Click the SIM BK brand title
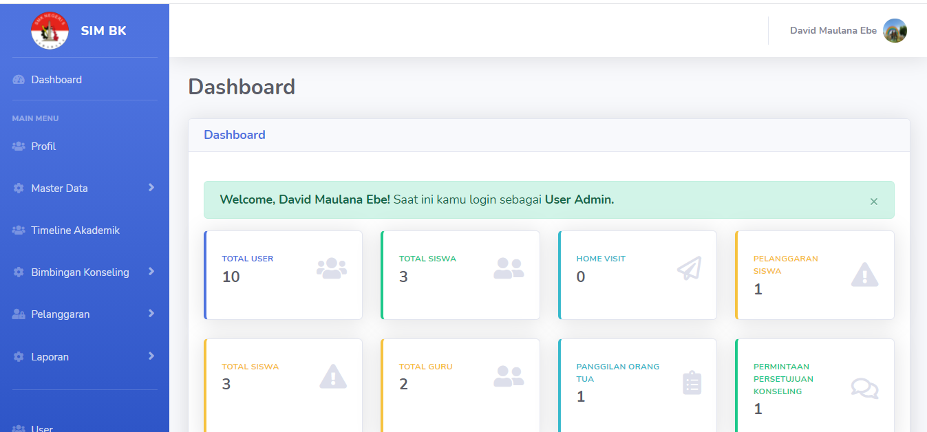Image resolution: width=927 pixels, height=432 pixels. tap(103, 31)
